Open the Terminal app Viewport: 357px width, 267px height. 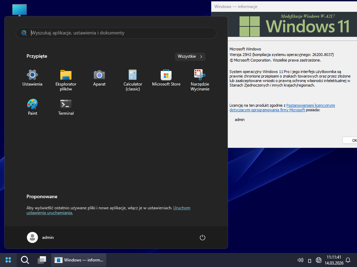66,107
